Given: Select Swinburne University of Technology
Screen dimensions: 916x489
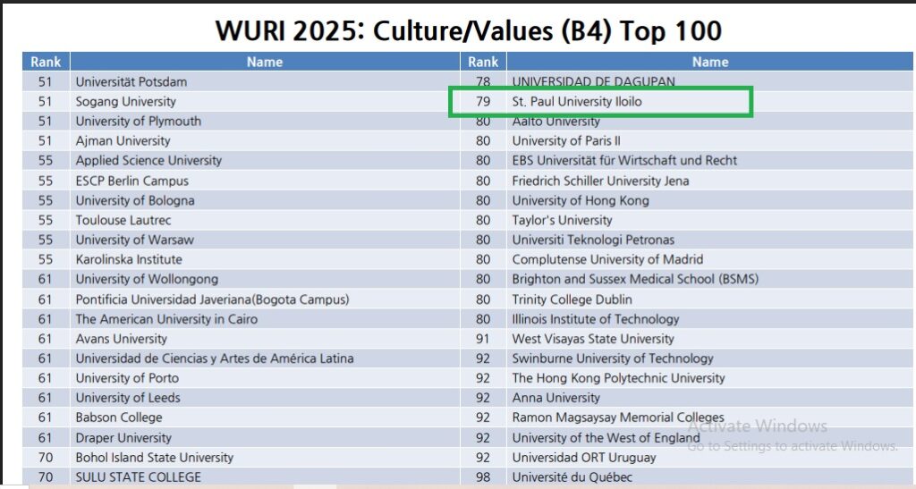Looking at the screenshot, I should coord(613,358).
